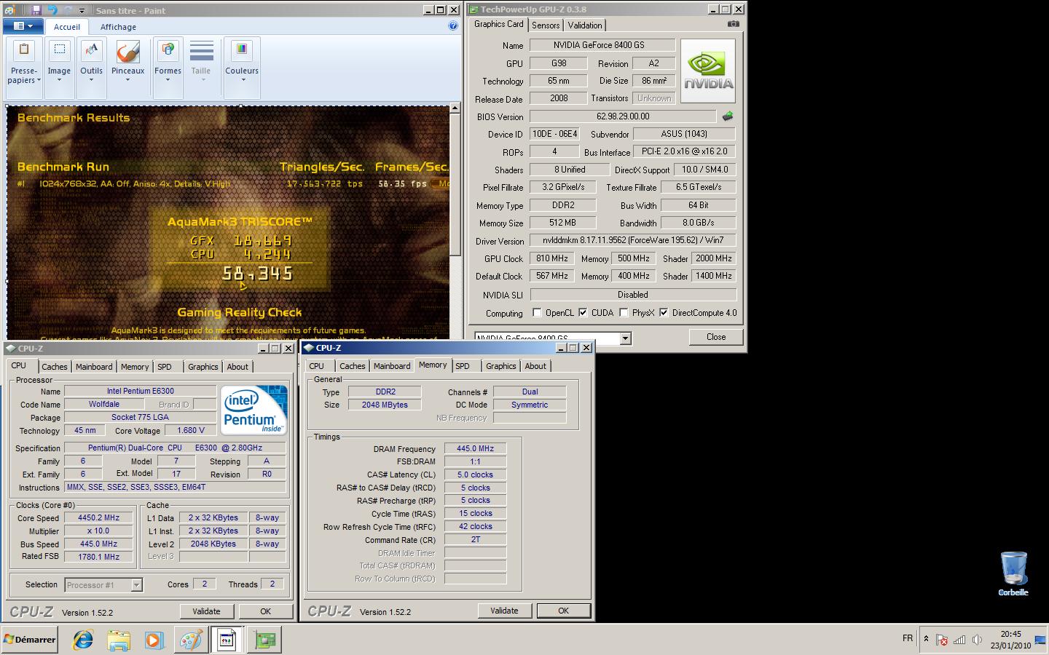Click the volume speaker tray icon
Image resolution: width=1049 pixels, height=655 pixels.
977,640
